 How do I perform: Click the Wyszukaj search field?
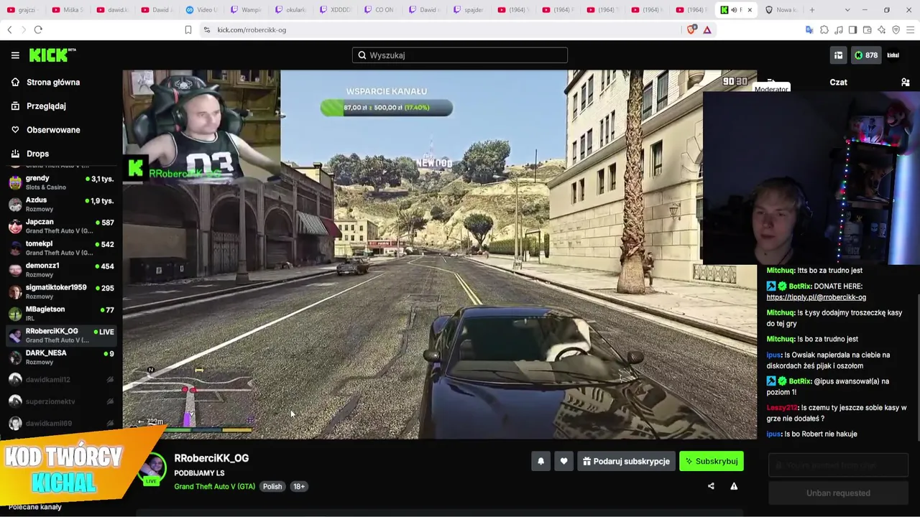[x=460, y=55]
